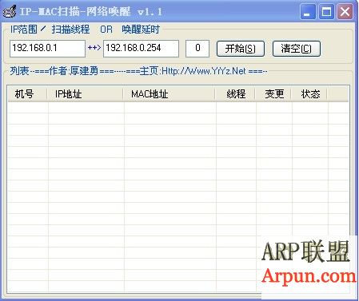Click the author name 厚建勇 text

click(x=84, y=71)
